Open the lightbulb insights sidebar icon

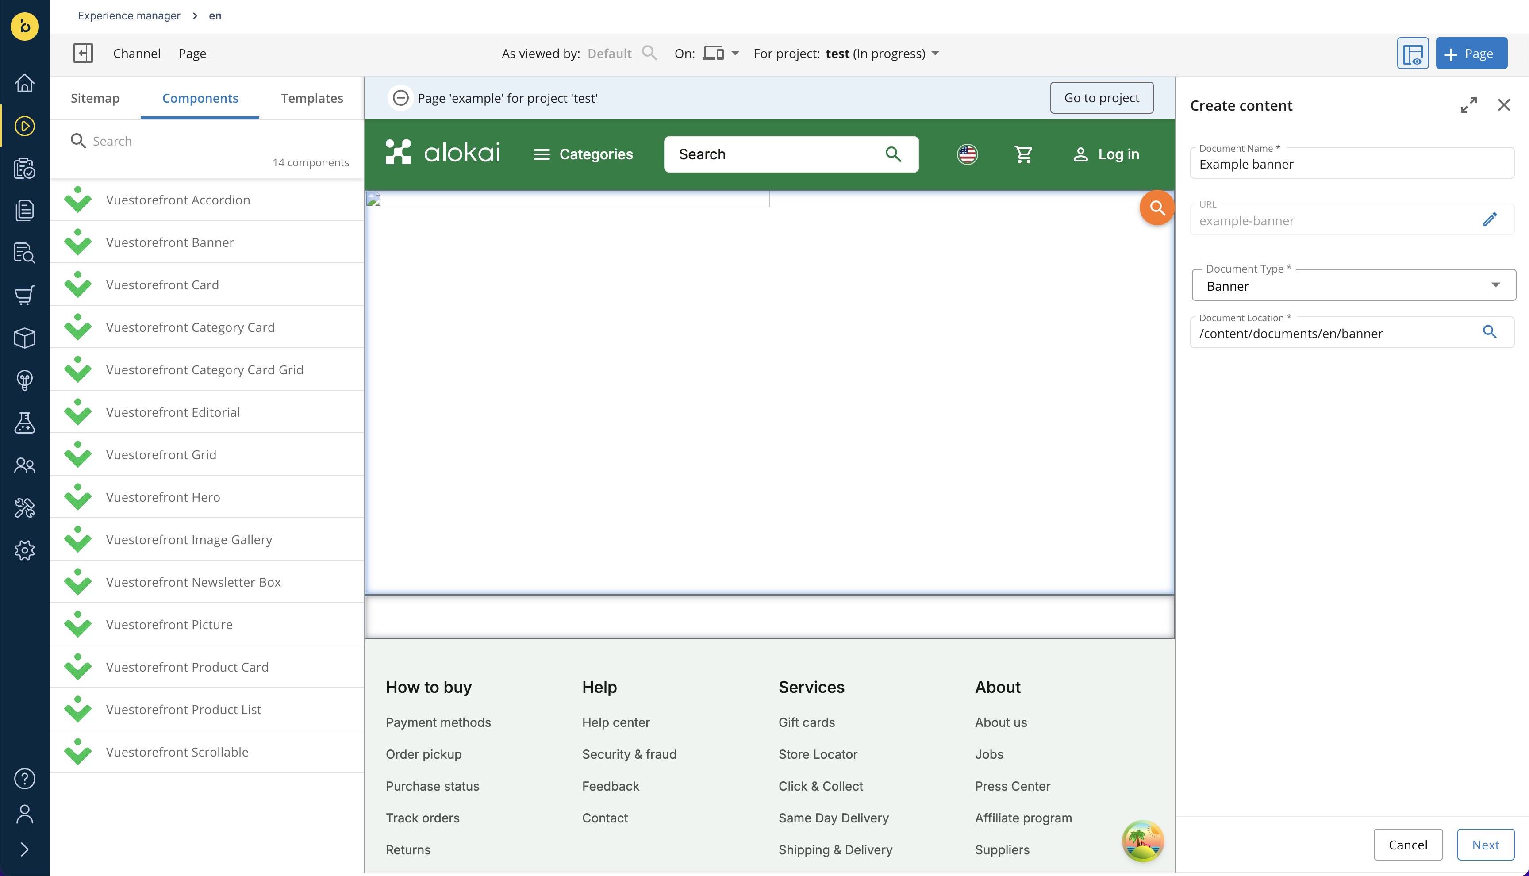point(25,380)
